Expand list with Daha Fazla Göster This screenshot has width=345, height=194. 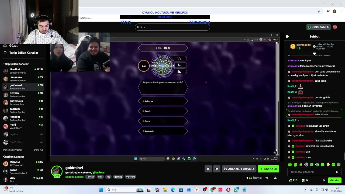click(13, 150)
